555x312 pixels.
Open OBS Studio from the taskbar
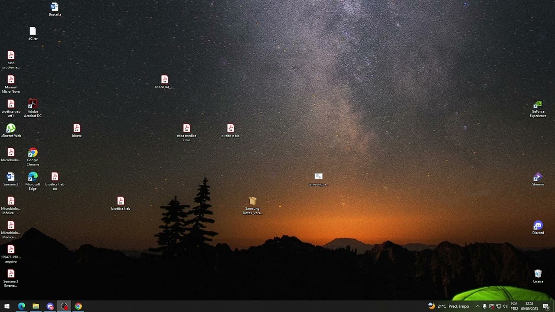coord(64,306)
